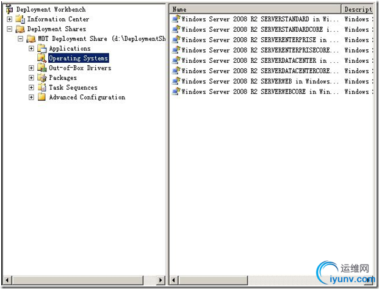Click the SERVERENTERPRISECORE OS item icon

pos(176,50)
